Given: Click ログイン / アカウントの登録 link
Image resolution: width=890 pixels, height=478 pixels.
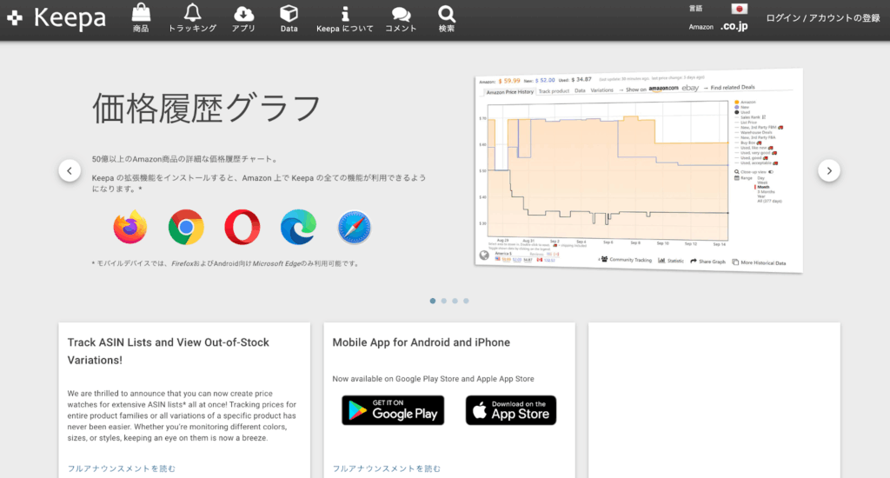Looking at the screenshot, I should [823, 17].
